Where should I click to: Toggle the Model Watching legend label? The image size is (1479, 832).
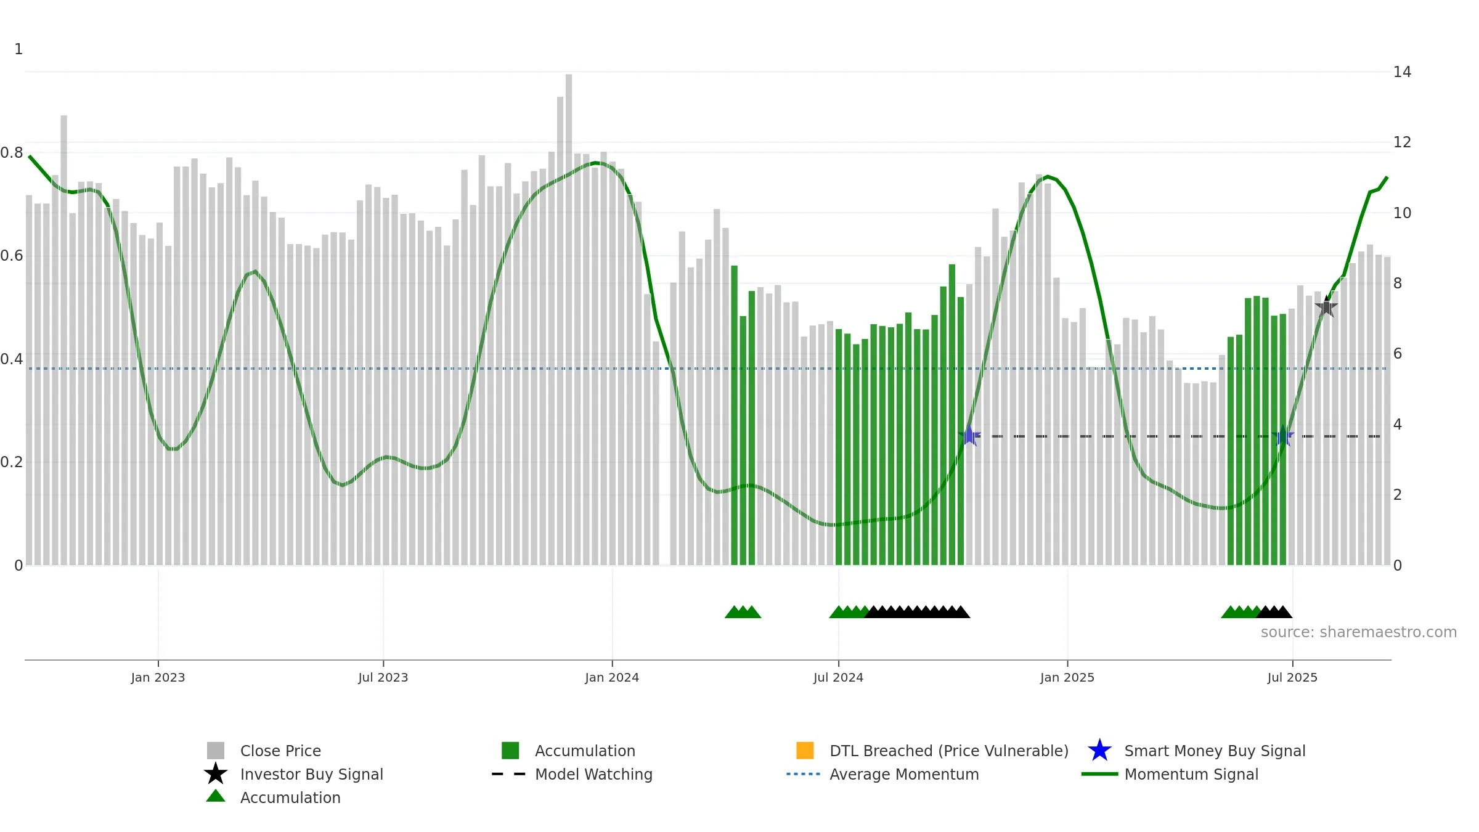[593, 774]
